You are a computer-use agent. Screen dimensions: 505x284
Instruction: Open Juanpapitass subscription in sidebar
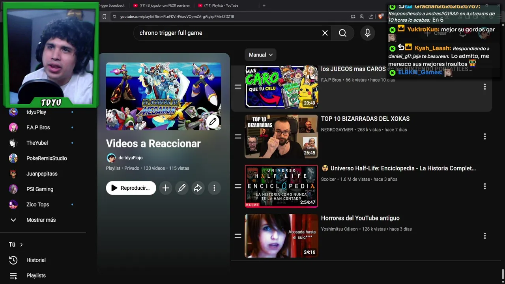click(43, 174)
